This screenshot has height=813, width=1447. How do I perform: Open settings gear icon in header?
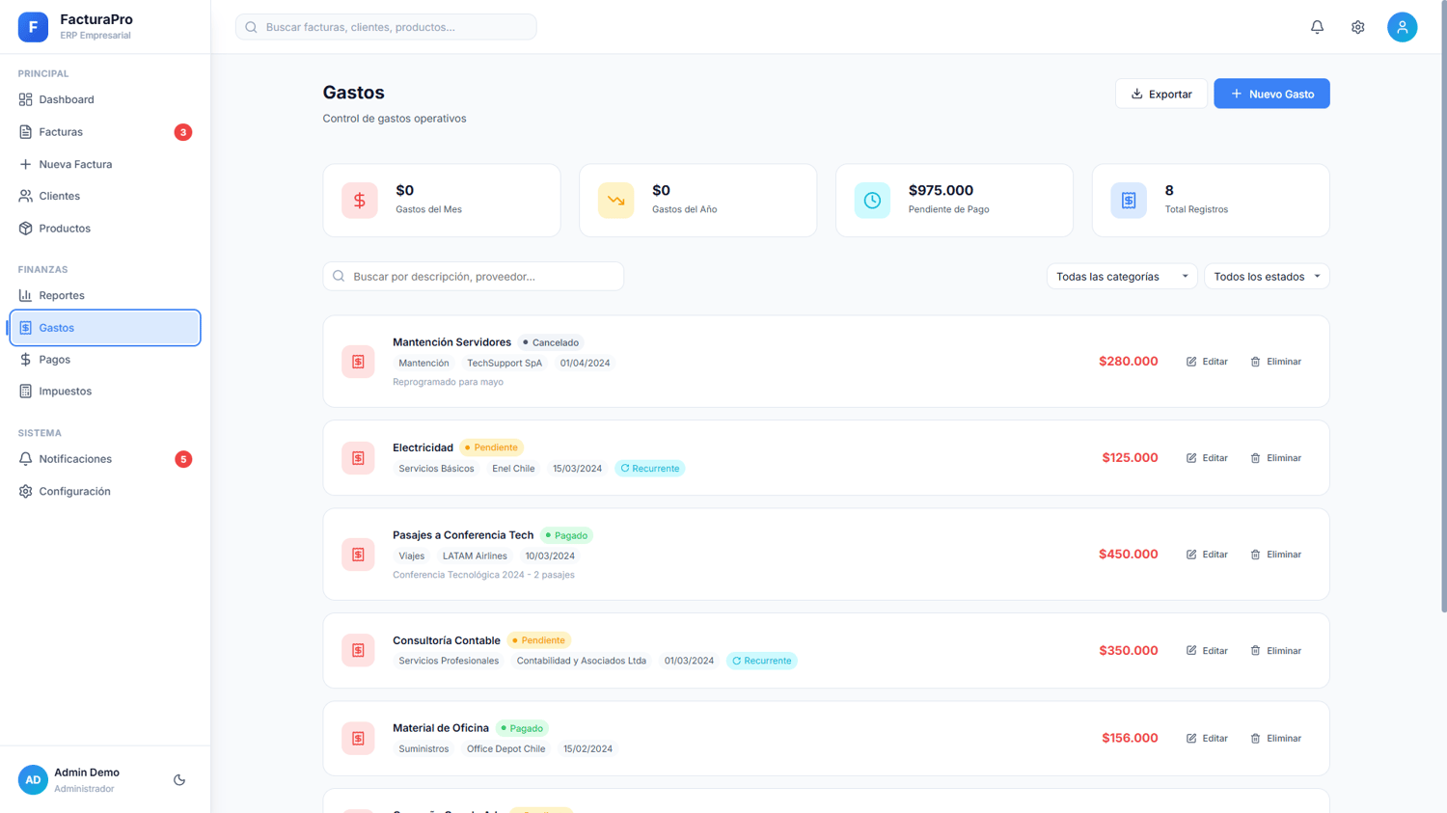click(x=1357, y=27)
